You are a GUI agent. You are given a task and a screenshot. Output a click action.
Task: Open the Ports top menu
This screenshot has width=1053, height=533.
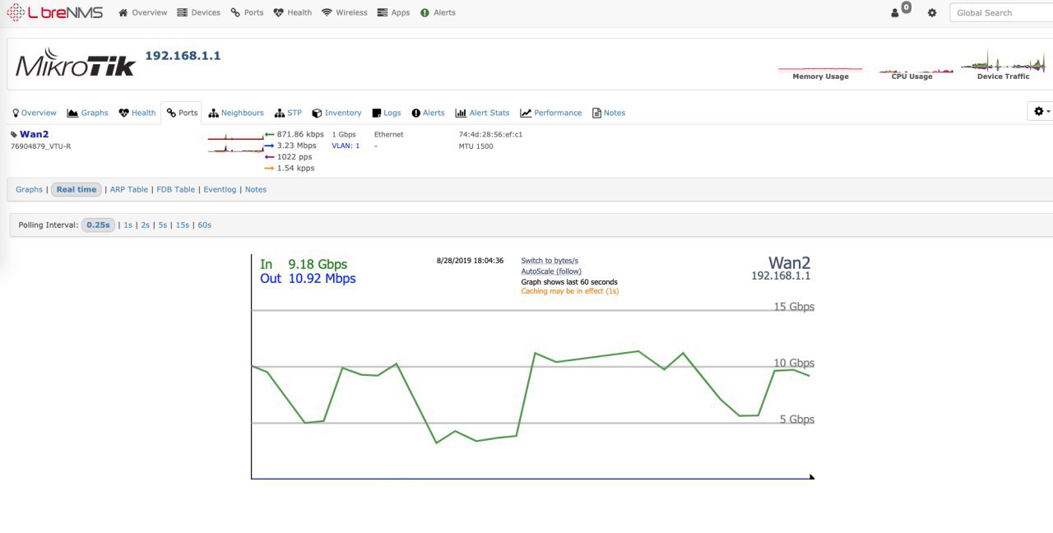[247, 12]
